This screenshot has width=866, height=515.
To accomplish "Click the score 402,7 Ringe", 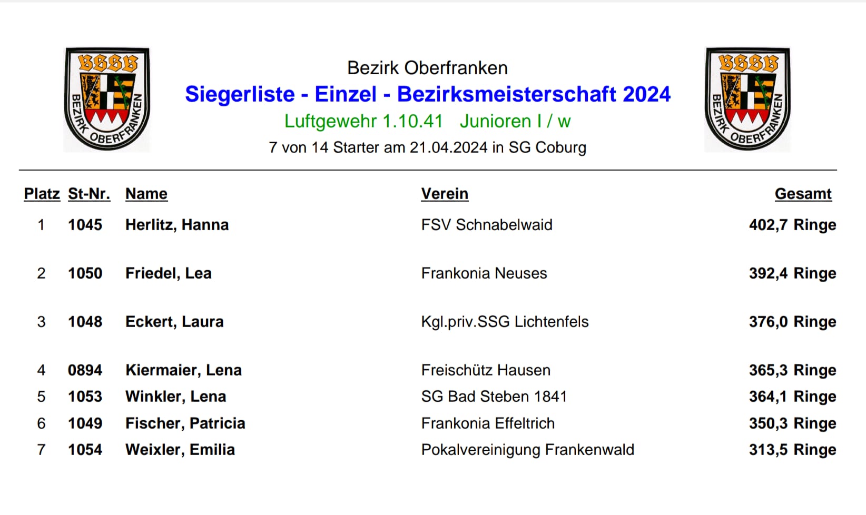I will pos(793,225).
